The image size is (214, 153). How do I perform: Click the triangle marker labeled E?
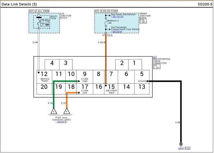click(x=54, y=111)
